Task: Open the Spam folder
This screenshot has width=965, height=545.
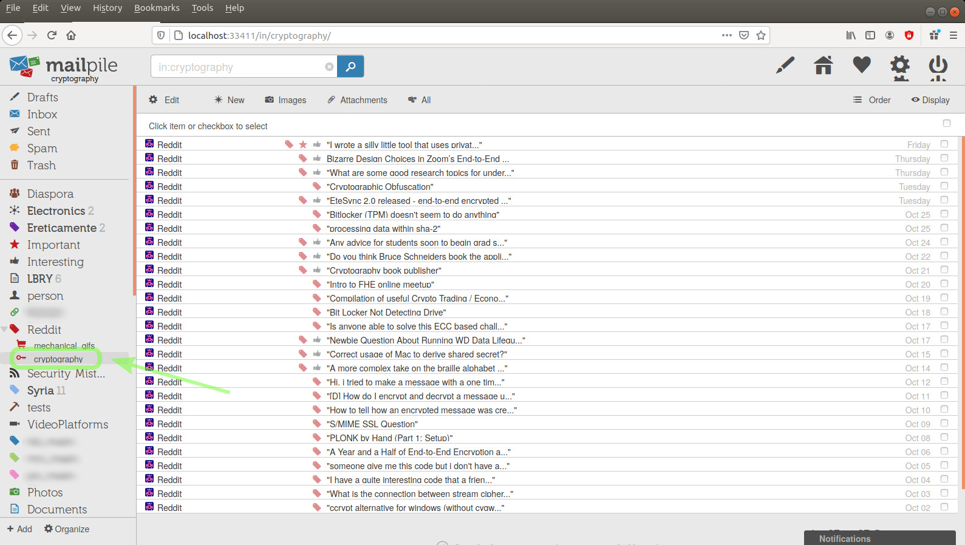Action: click(x=42, y=148)
